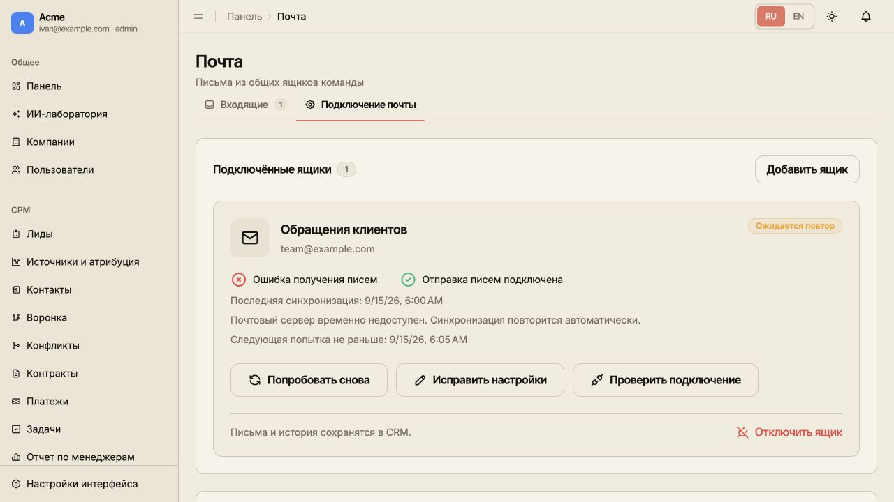
Task: Switch to the Входящие tab
Action: [x=246, y=105]
